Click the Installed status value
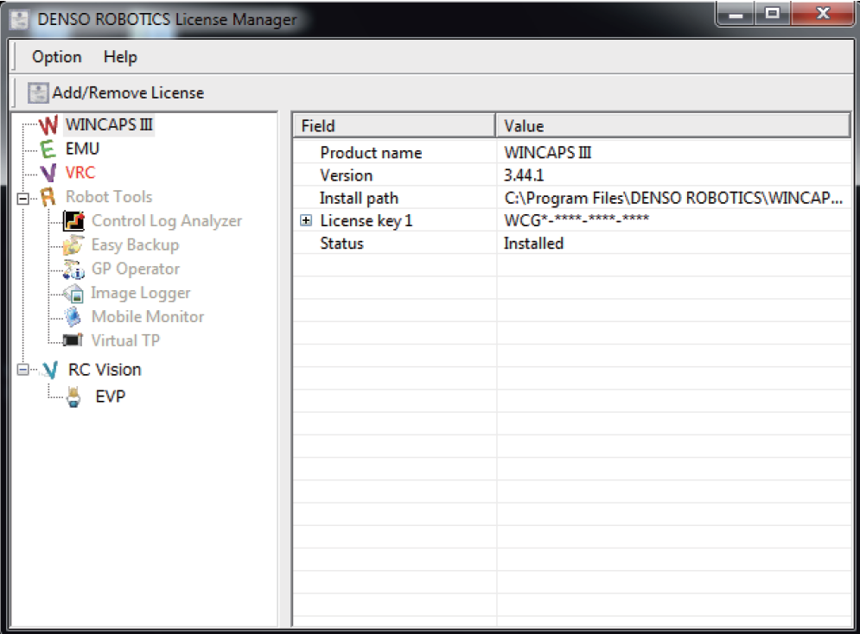The image size is (860, 634). click(x=533, y=244)
